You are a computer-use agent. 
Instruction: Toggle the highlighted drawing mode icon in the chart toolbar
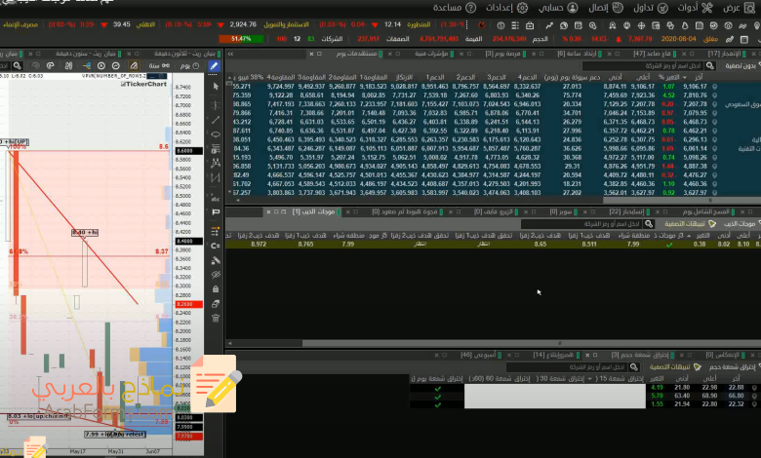click(134, 66)
